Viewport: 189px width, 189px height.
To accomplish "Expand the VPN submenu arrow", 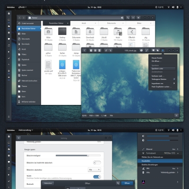I will click(x=178, y=168).
